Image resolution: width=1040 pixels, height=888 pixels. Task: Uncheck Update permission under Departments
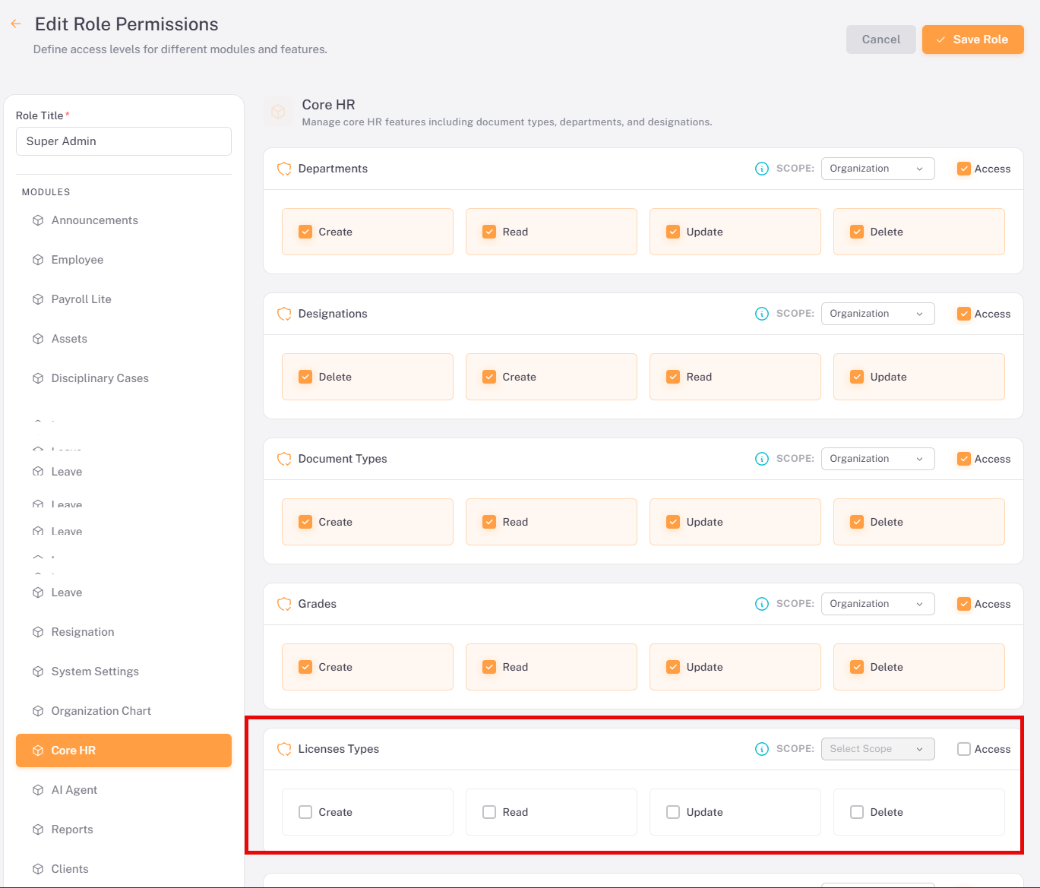coord(673,232)
